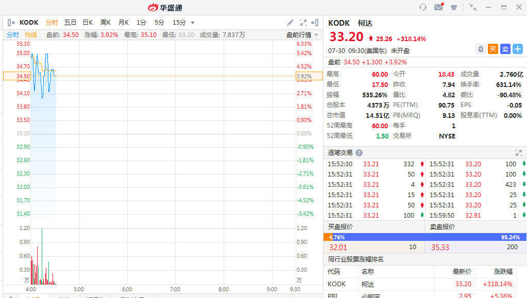The image size is (527, 298).
Task: Set a price alert with bell icon
Action: click(x=480, y=49)
